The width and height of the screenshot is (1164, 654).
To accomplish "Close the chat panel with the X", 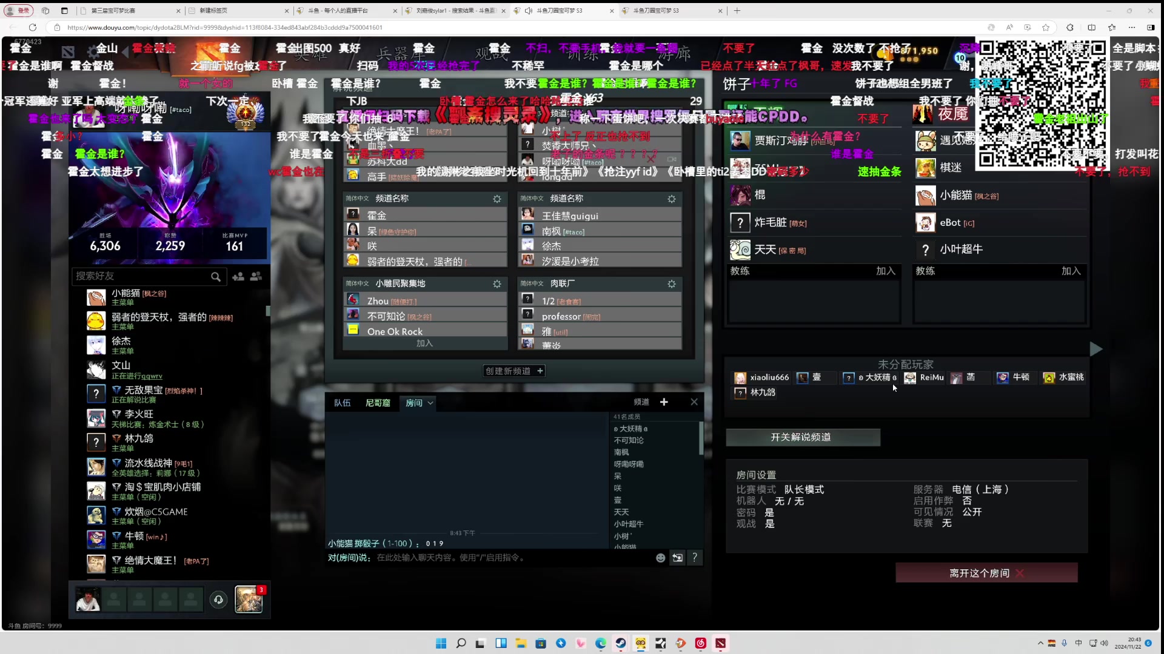I will coord(694,402).
